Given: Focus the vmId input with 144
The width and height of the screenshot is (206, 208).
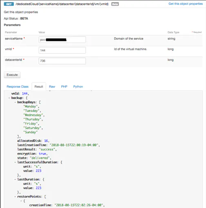Looking at the screenshot, I should 62,50.
